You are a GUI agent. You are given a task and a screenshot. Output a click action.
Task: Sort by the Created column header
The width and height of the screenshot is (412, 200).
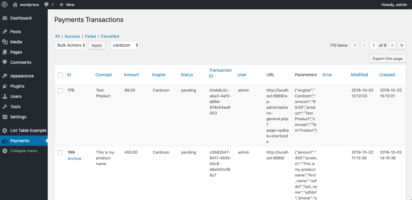click(x=387, y=75)
